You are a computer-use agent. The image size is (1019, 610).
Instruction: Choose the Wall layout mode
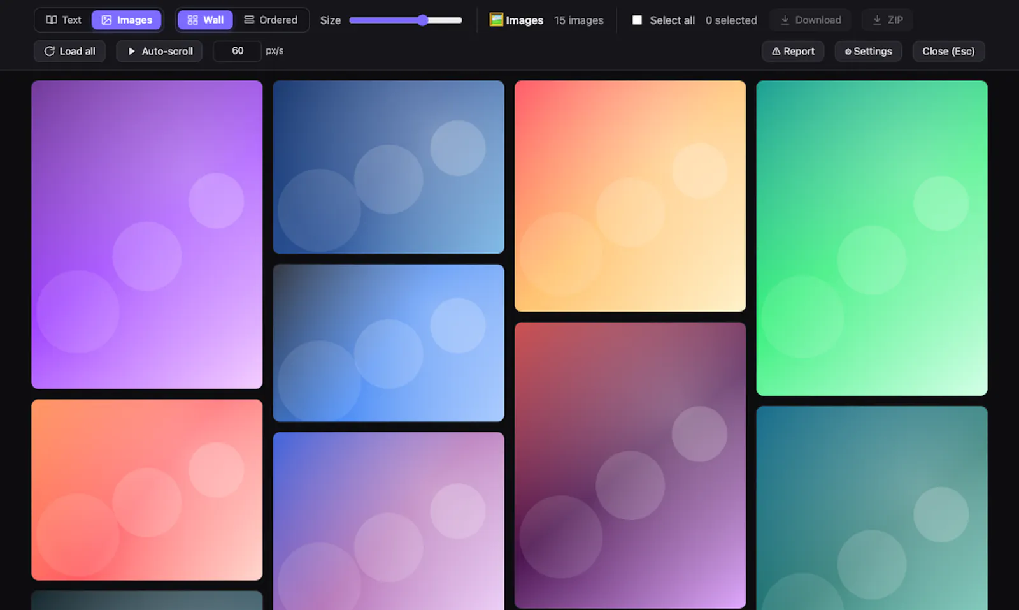pos(205,20)
